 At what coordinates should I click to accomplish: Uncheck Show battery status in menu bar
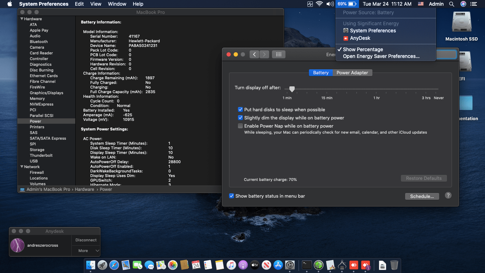point(231,196)
